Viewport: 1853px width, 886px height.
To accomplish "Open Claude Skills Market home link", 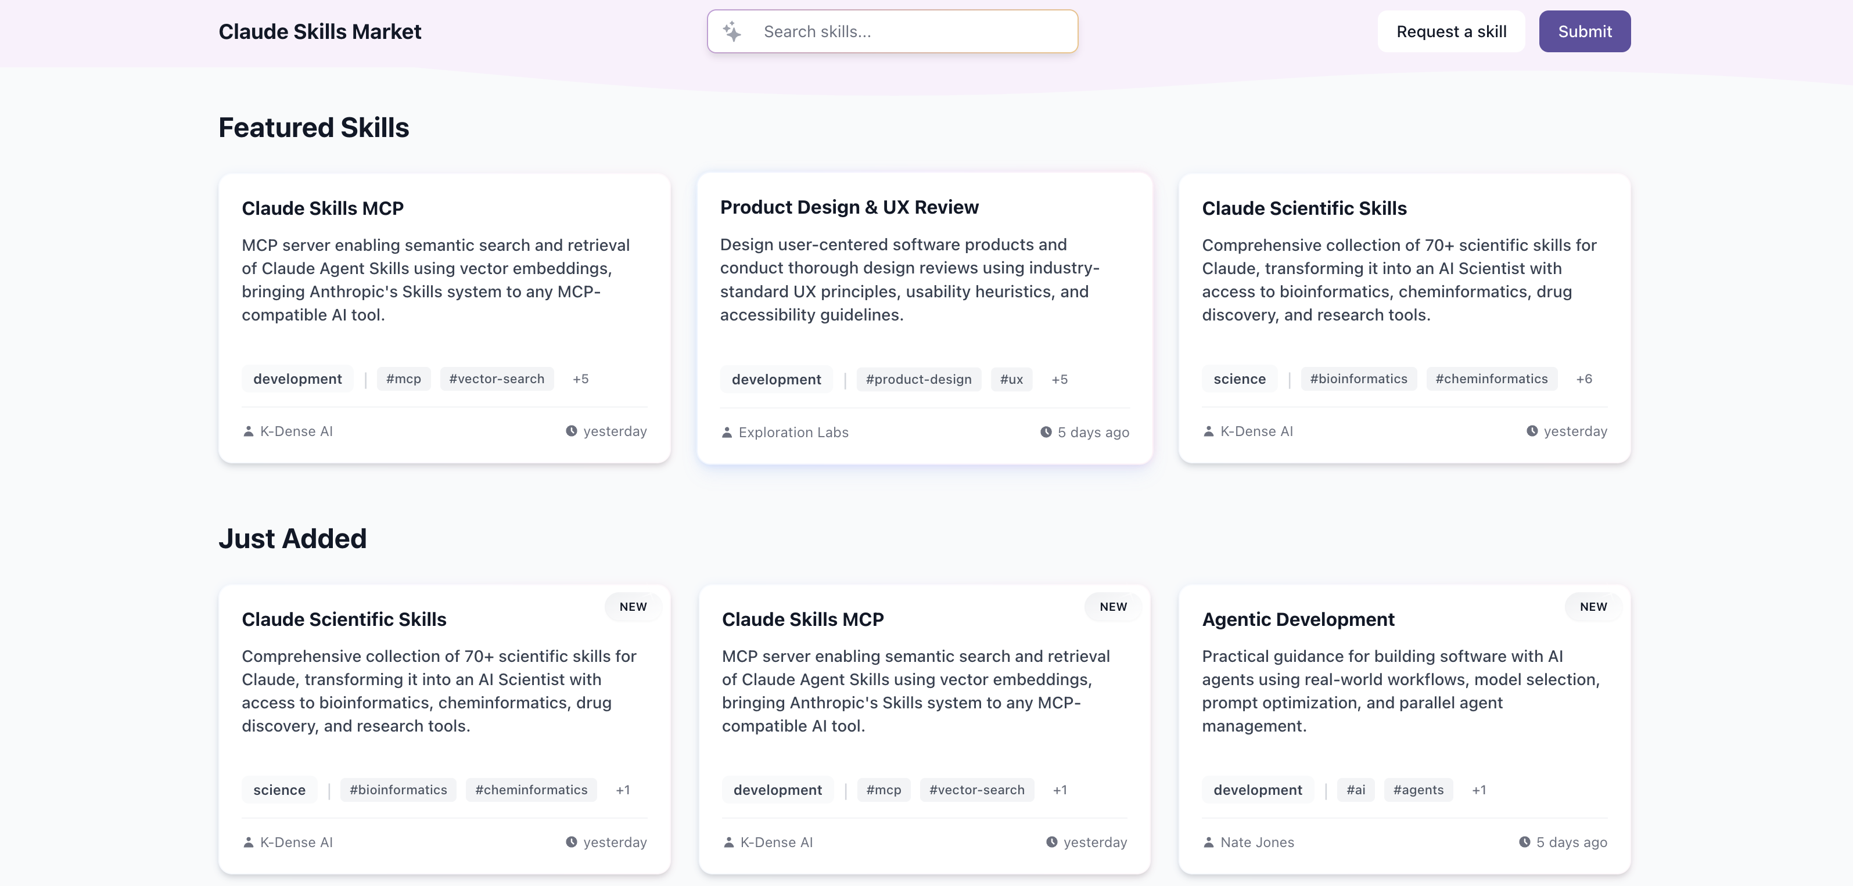I will pos(319,31).
